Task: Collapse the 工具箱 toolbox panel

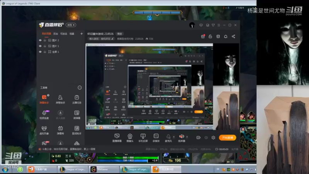Action: [x=80, y=88]
